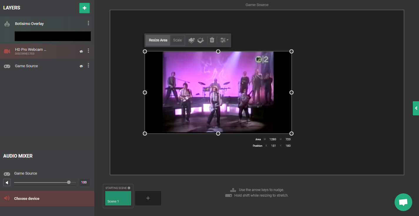The height and width of the screenshot is (216, 419).
Task: Open Botisimo Overlay options menu
Action: coord(88,23)
